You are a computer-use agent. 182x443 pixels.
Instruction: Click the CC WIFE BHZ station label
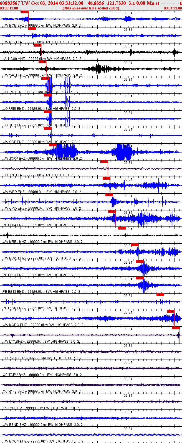point(42,391)
